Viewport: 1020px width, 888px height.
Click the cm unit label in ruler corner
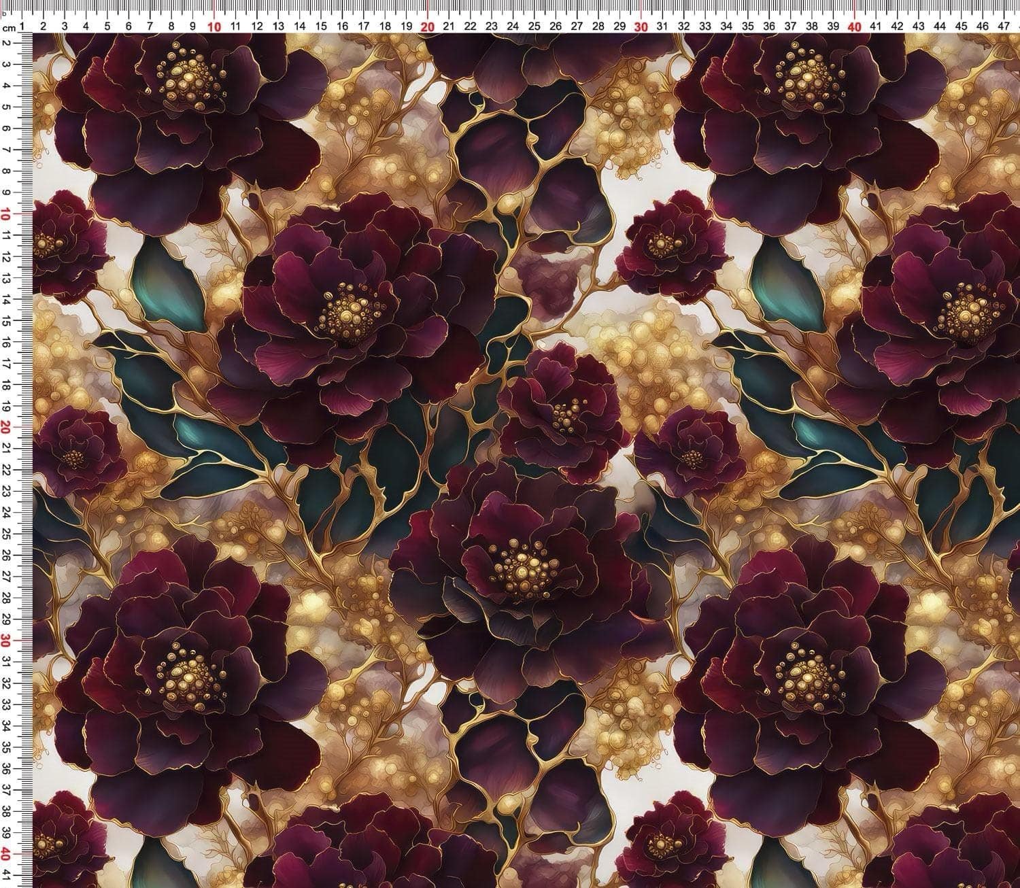click(9, 28)
